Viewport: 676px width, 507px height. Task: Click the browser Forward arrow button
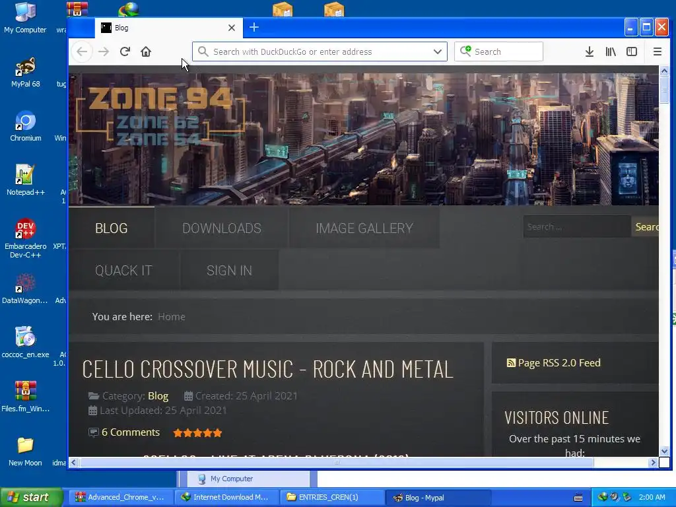[x=104, y=51]
